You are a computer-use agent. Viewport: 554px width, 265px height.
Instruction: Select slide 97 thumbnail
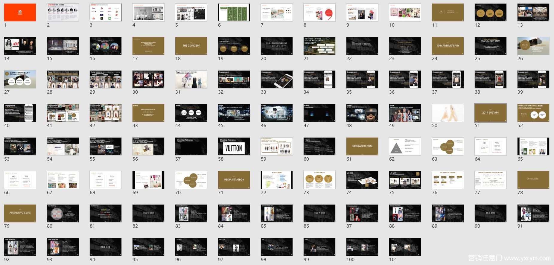click(234, 247)
